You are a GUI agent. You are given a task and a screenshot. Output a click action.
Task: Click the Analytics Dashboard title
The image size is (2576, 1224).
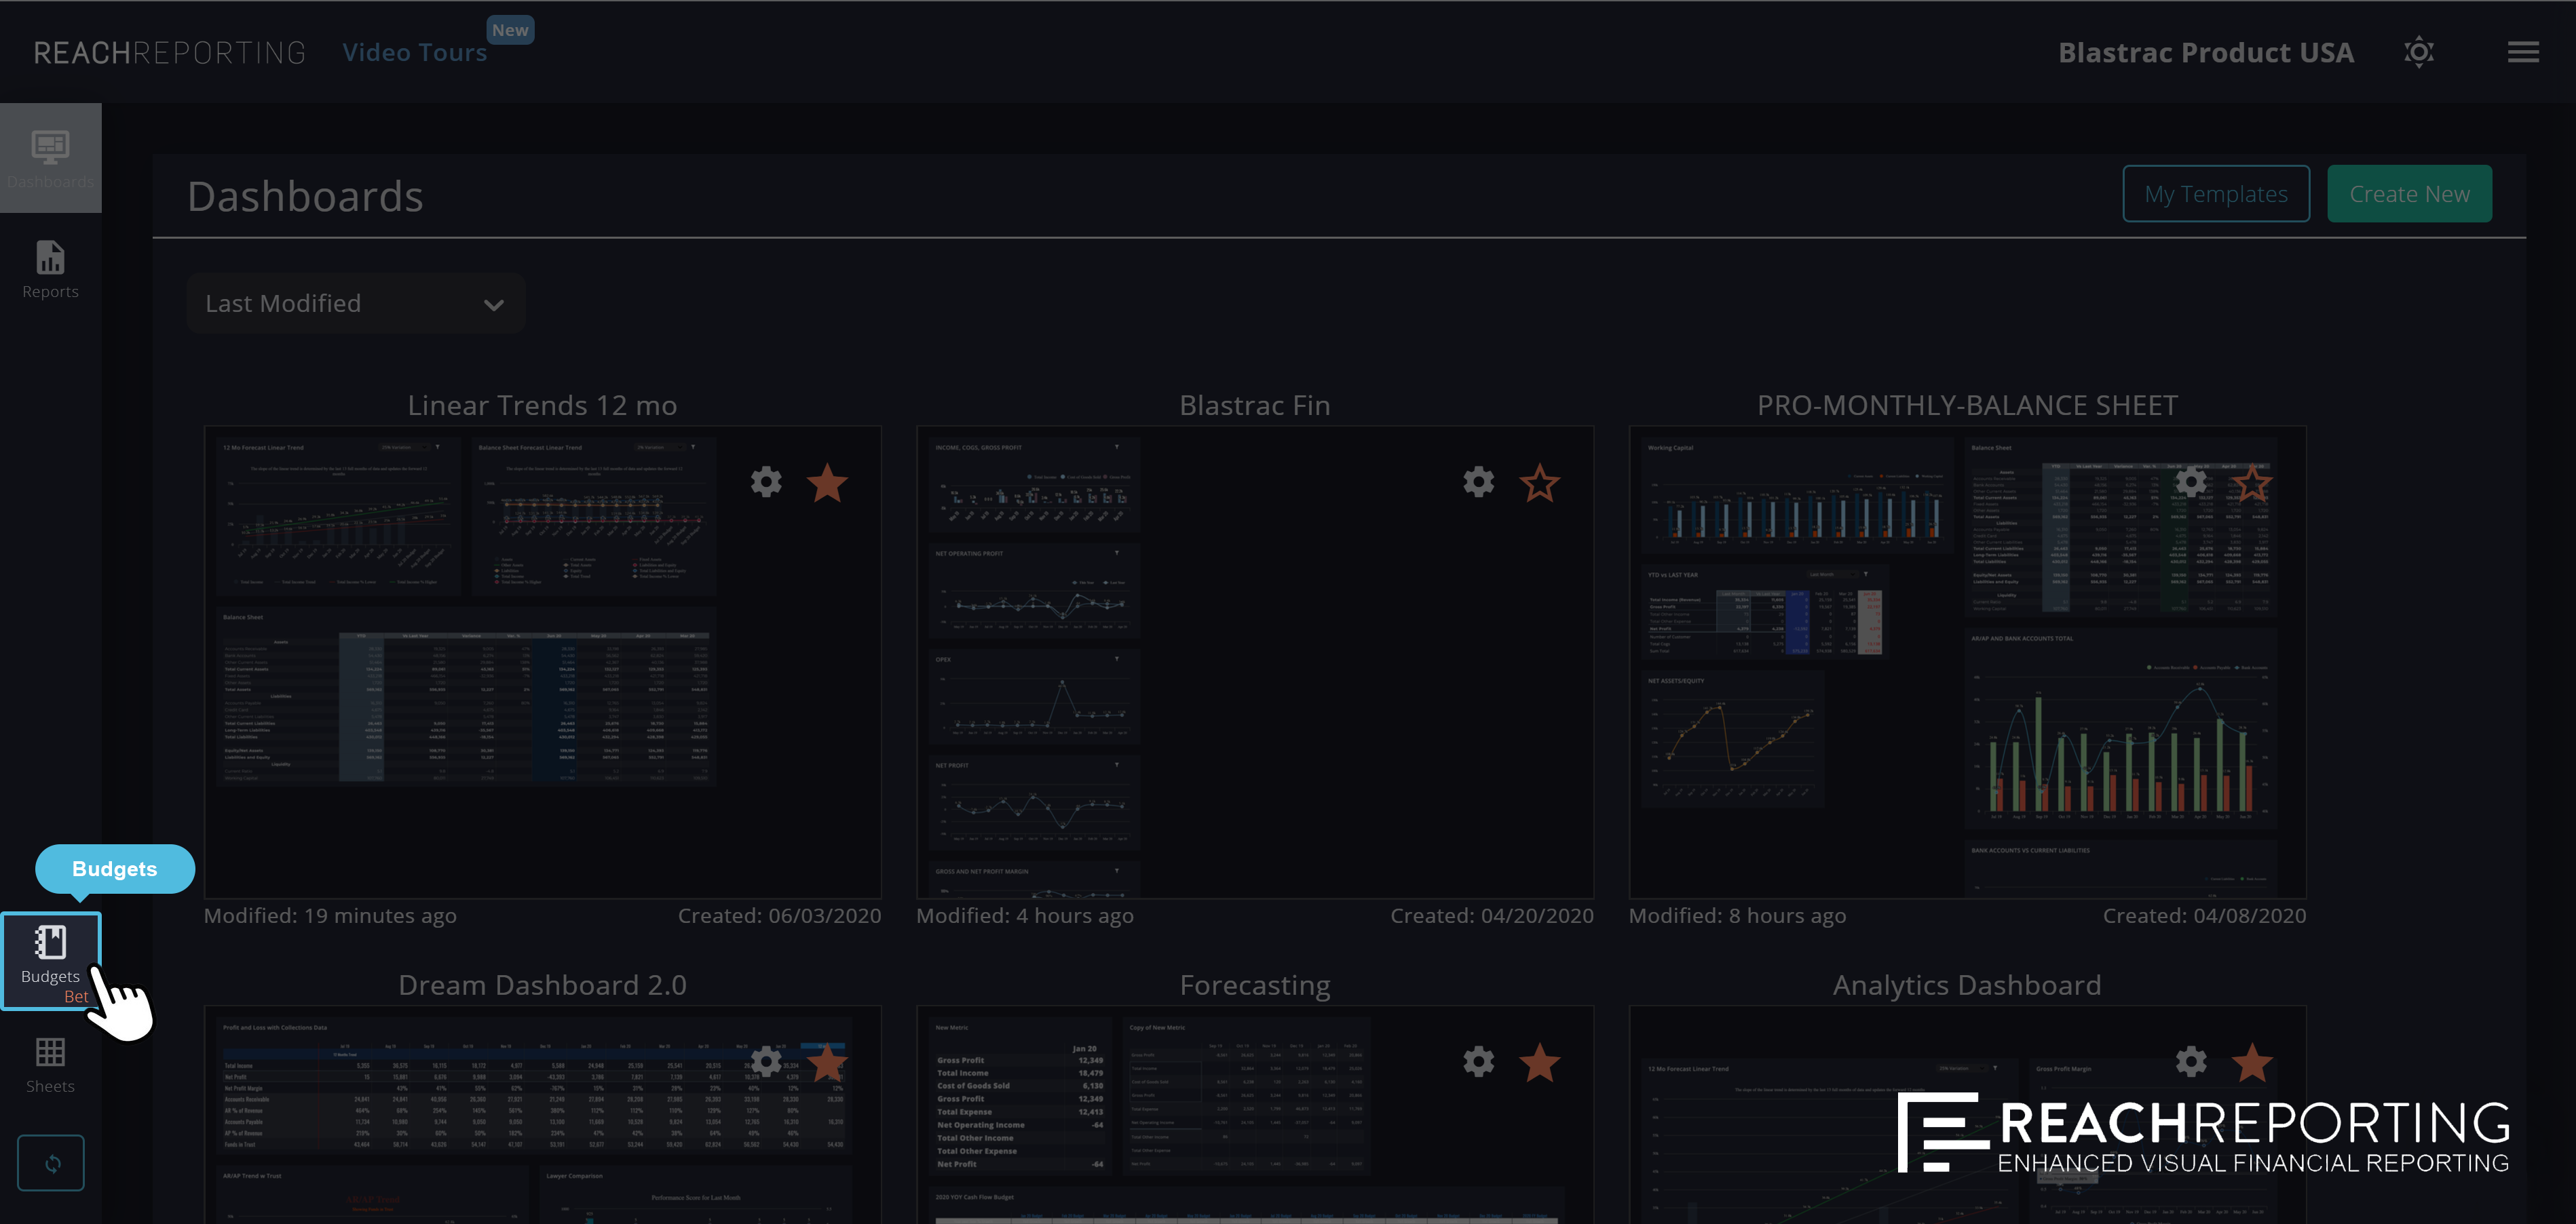(x=1967, y=985)
